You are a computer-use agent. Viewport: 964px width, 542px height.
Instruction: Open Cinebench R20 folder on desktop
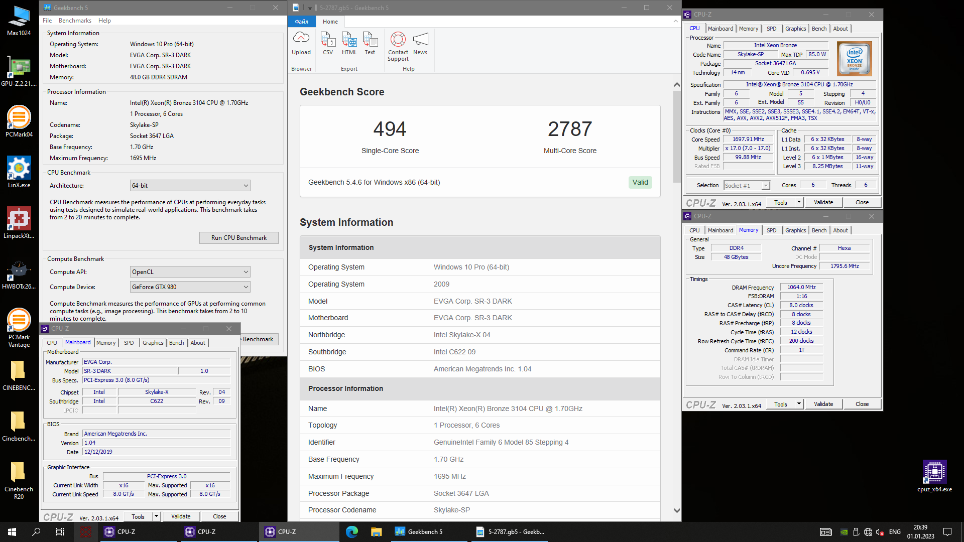pyautogui.click(x=19, y=480)
